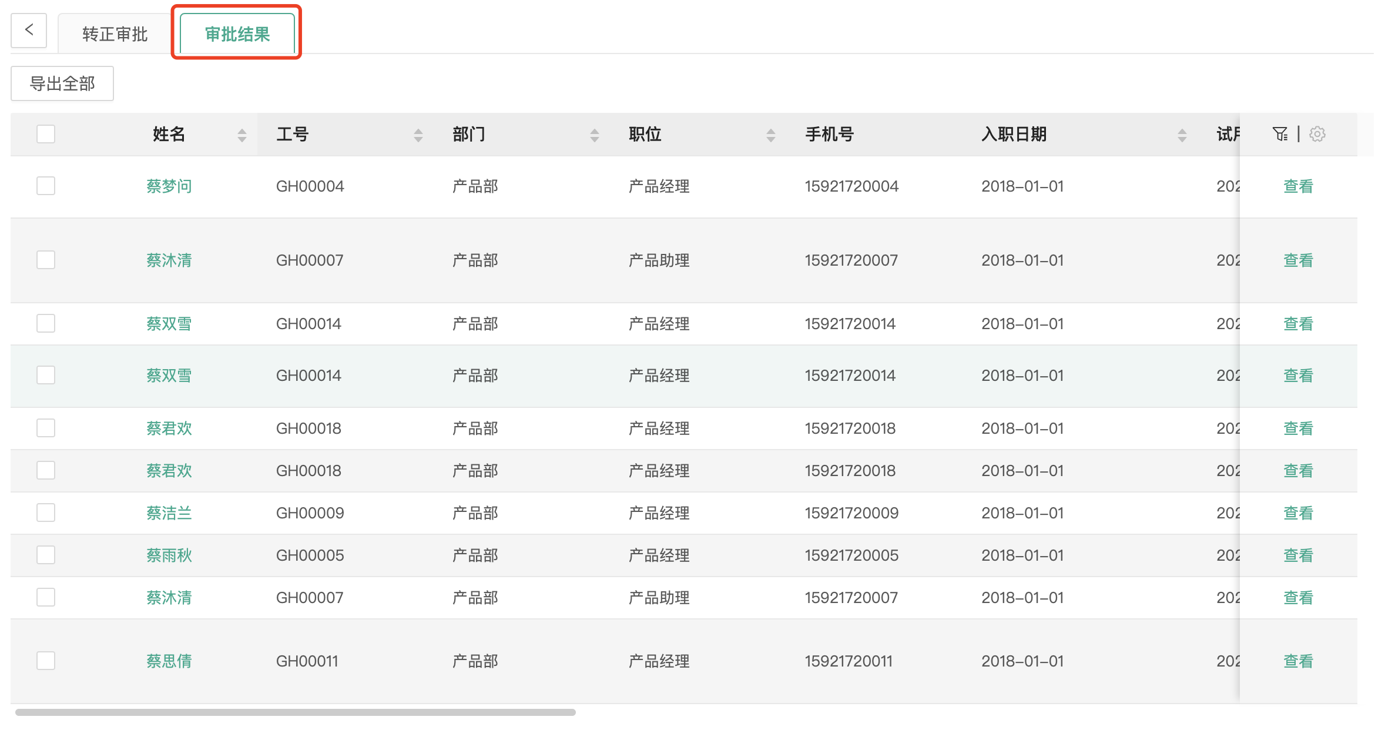Click 查看 for GH00011 row
The image size is (1395, 730).
pyautogui.click(x=1298, y=661)
